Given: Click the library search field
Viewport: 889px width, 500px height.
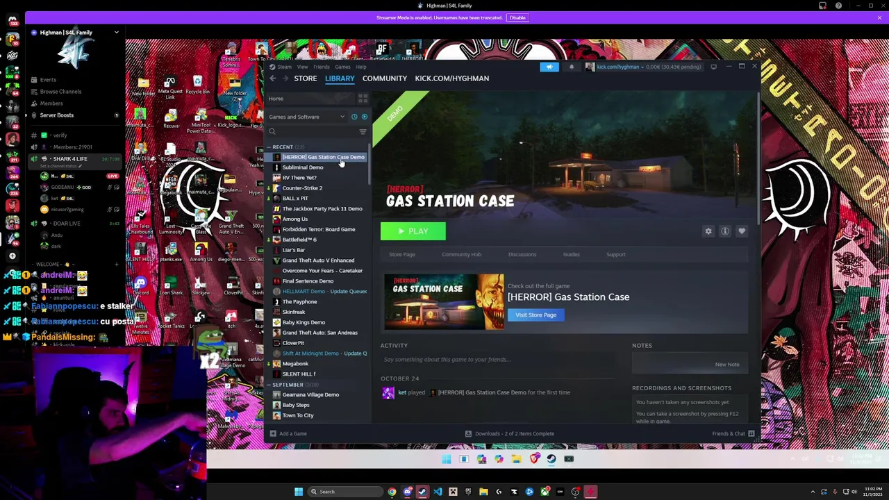Looking at the screenshot, I should coord(312,131).
